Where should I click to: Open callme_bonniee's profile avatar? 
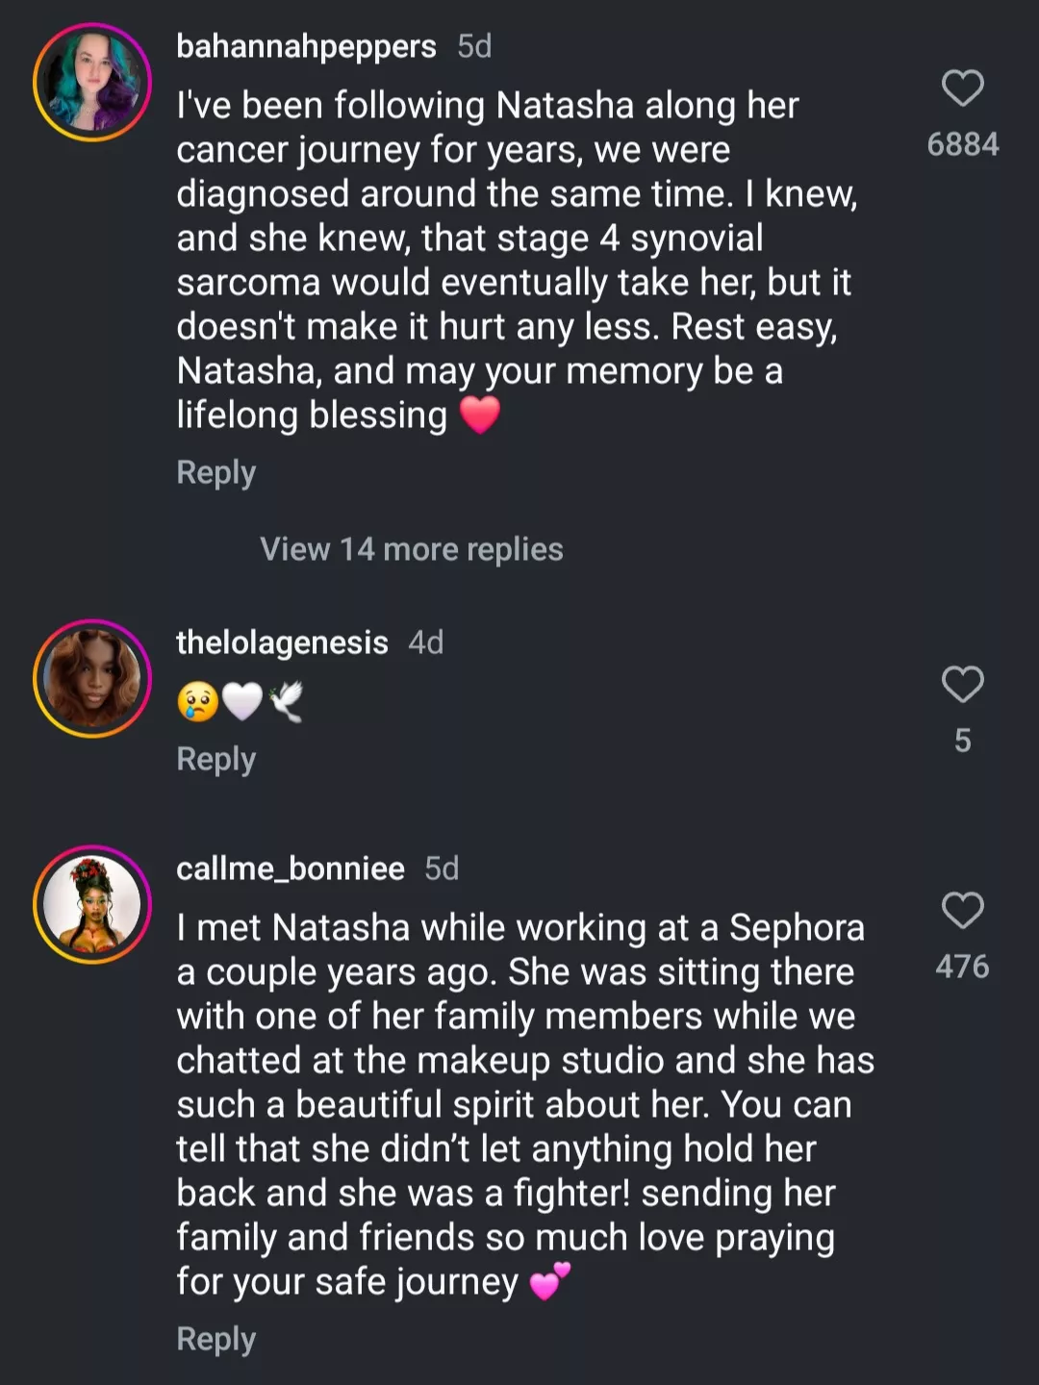(x=92, y=905)
